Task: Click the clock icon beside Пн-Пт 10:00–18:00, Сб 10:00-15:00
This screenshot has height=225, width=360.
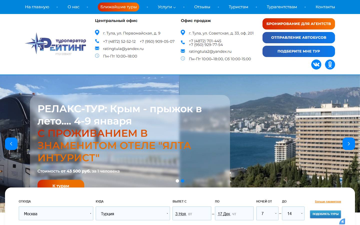Action: coord(183,58)
